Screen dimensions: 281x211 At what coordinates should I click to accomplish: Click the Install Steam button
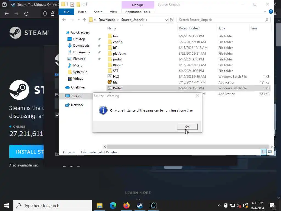[27, 152]
